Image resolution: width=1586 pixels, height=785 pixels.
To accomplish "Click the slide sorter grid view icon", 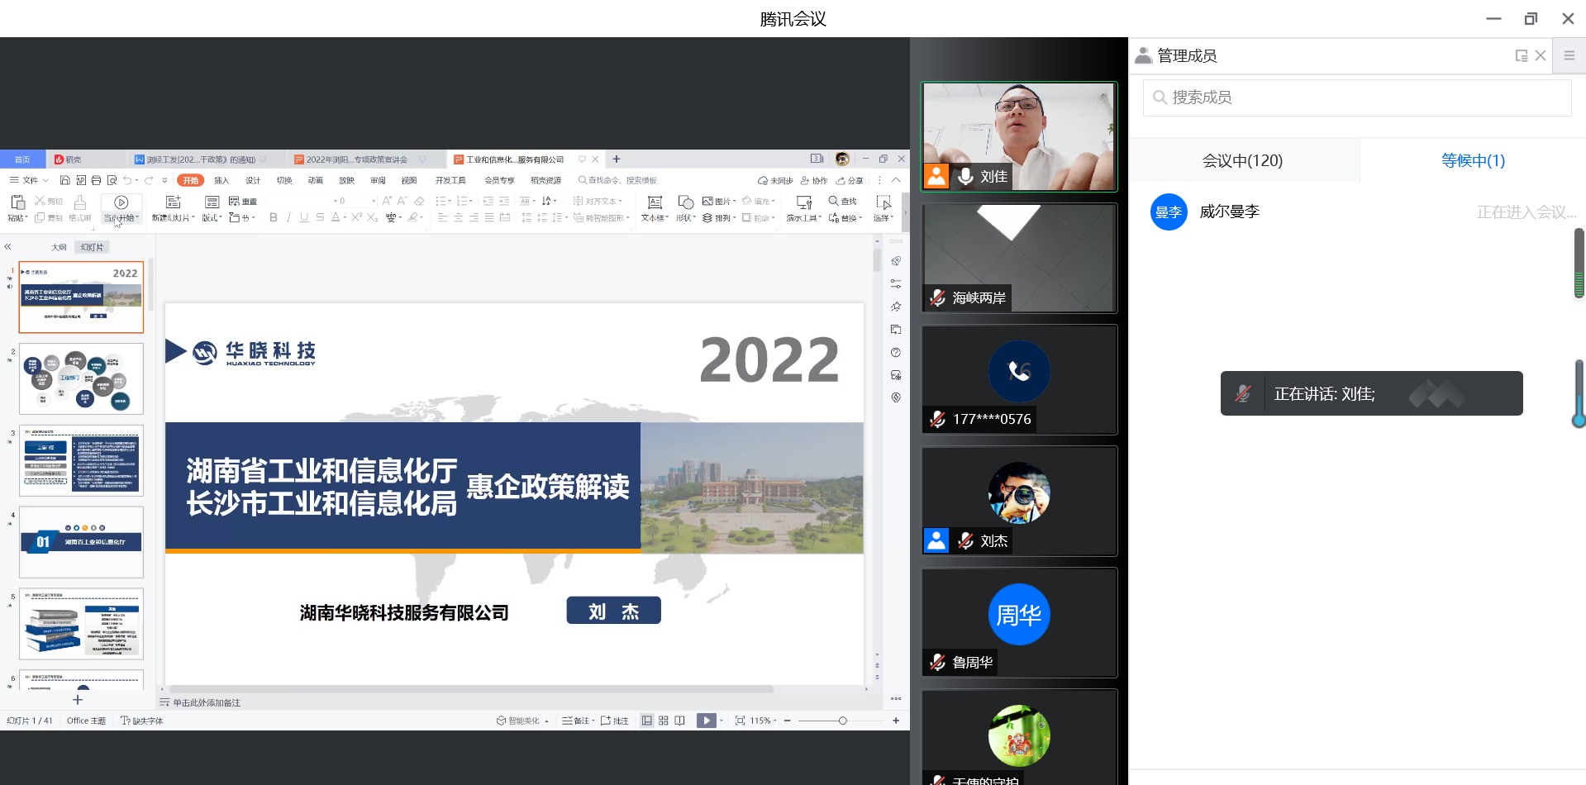I will click(664, 721).
